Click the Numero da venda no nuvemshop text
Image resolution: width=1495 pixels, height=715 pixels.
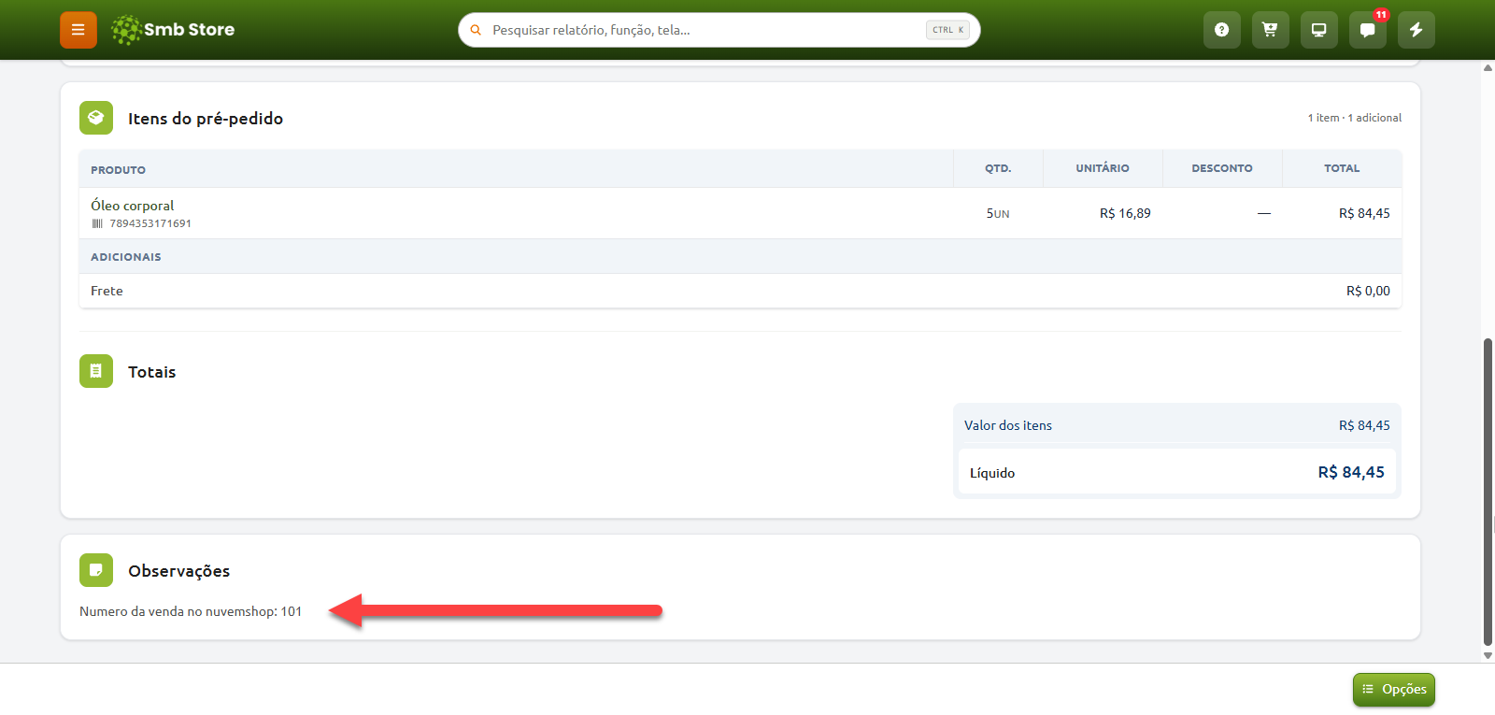pos(191,611)
